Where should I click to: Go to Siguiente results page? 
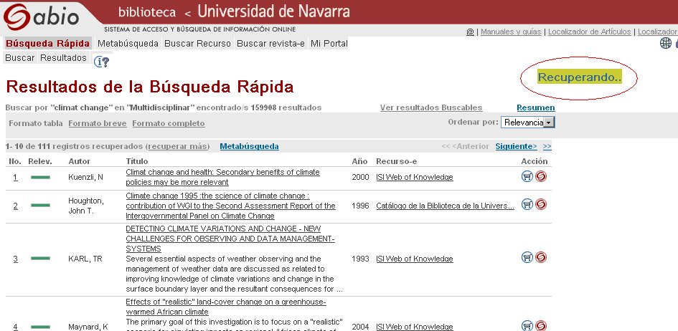pyautogui.click(x=515, y=146)
